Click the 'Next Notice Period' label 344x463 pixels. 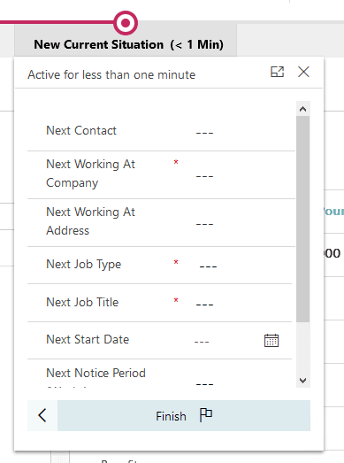pos(96,374)
